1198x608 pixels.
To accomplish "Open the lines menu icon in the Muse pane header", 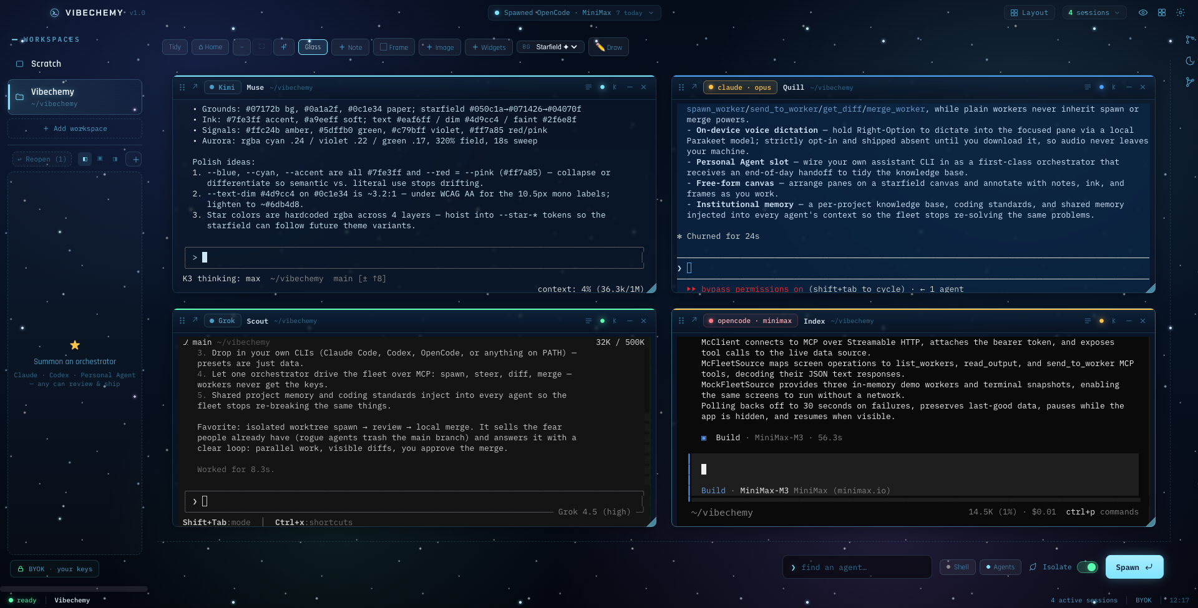I will click(588, 87).
